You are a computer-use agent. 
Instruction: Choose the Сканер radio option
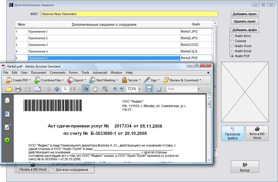click(232, 41)
